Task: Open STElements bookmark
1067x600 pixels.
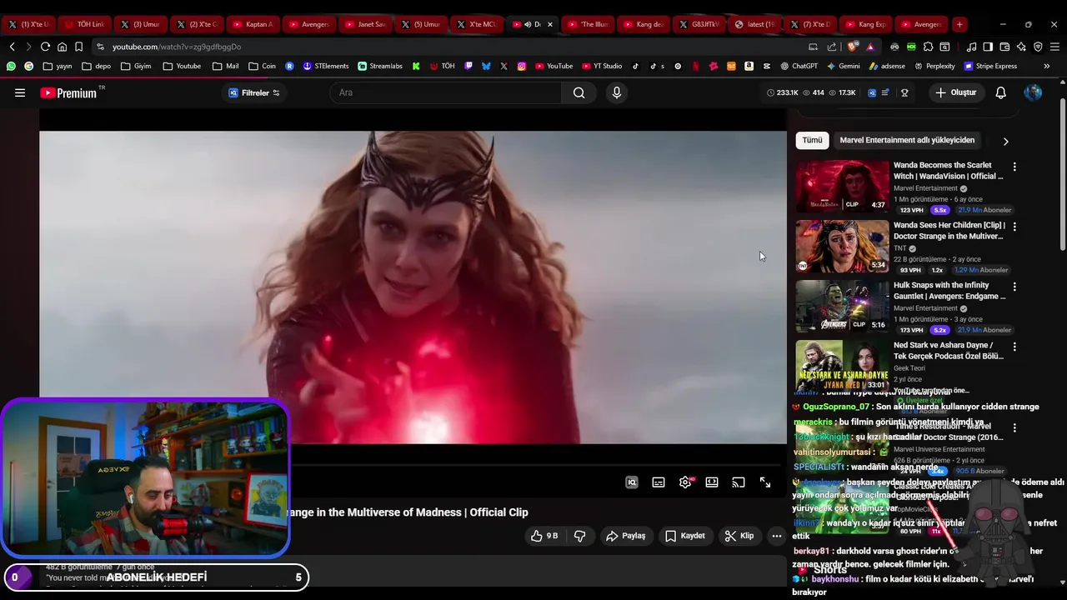Action: tap(326, 66)
